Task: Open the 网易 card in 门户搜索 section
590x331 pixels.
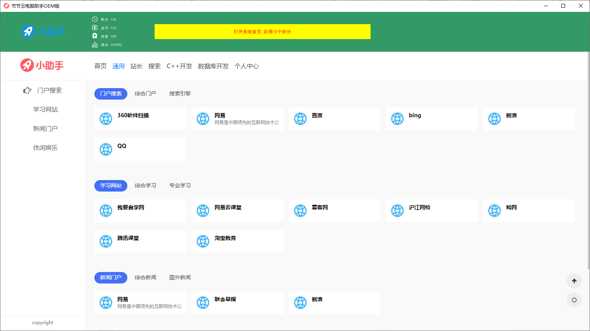Action: [x=237, y=119]
